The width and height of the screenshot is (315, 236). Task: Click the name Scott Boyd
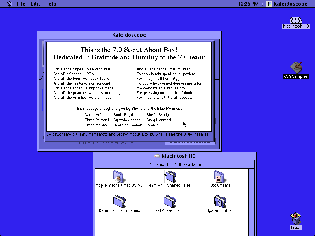pyautogui.click(x=123, y=115)
